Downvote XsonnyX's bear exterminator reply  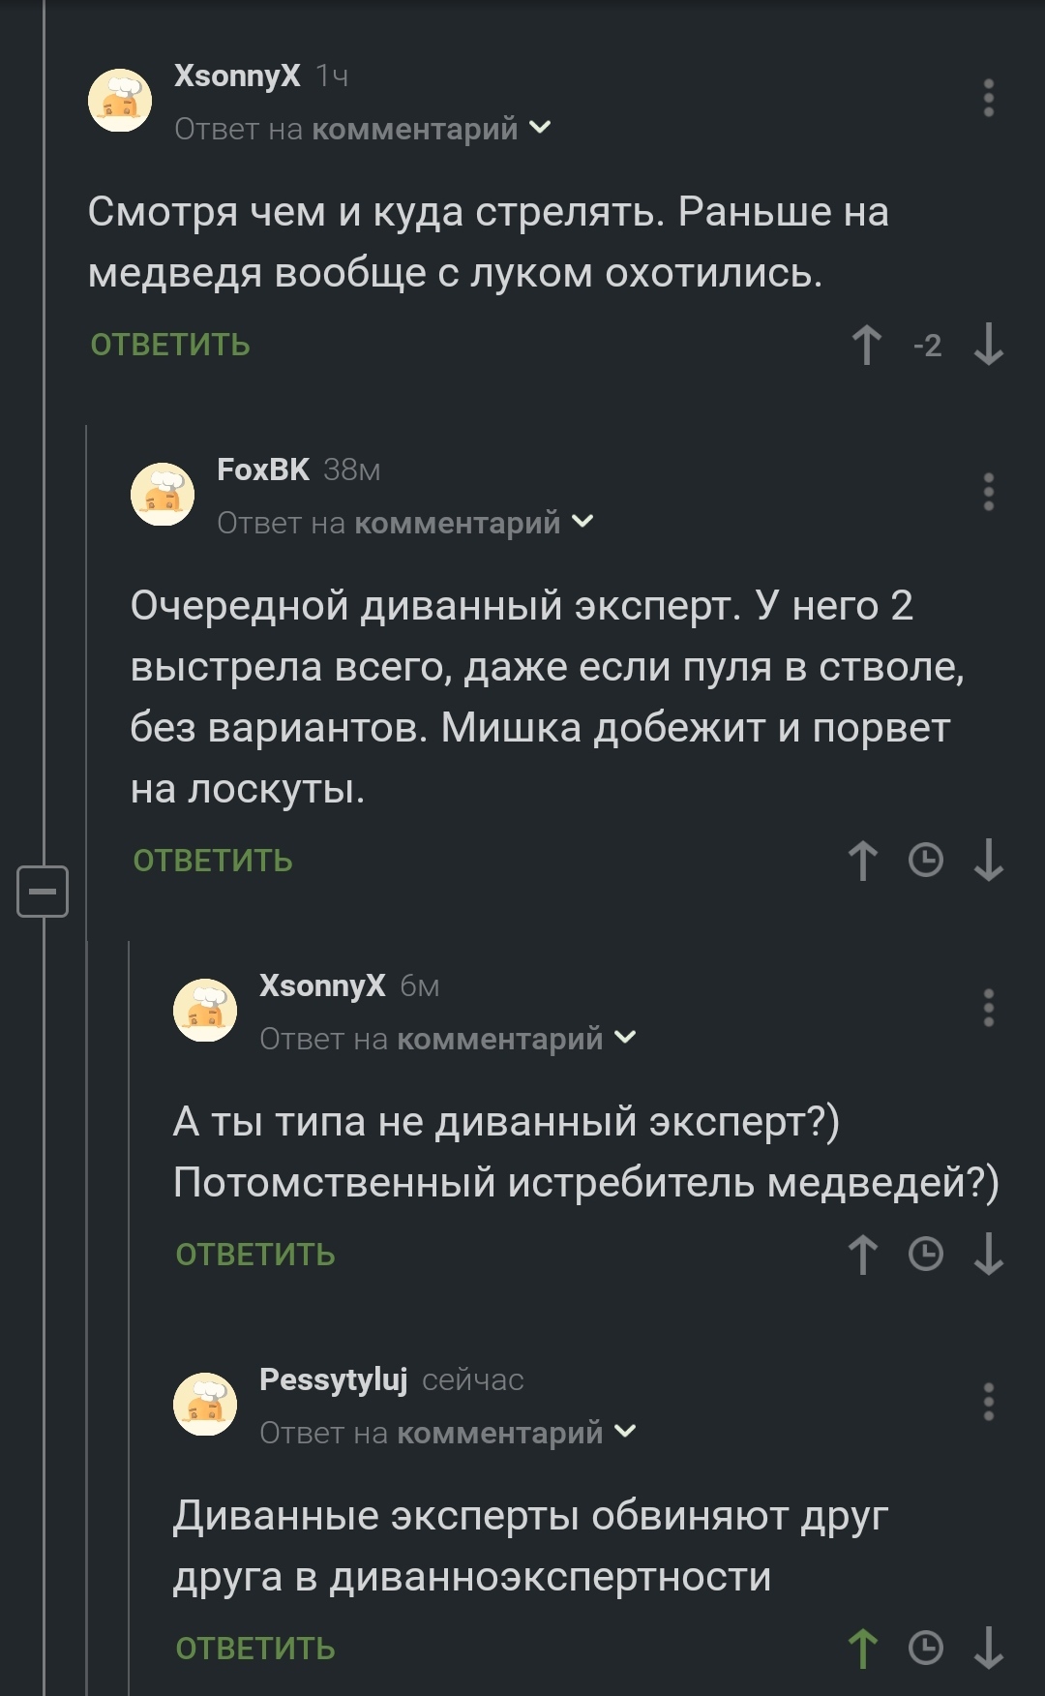pos(988,1255)
